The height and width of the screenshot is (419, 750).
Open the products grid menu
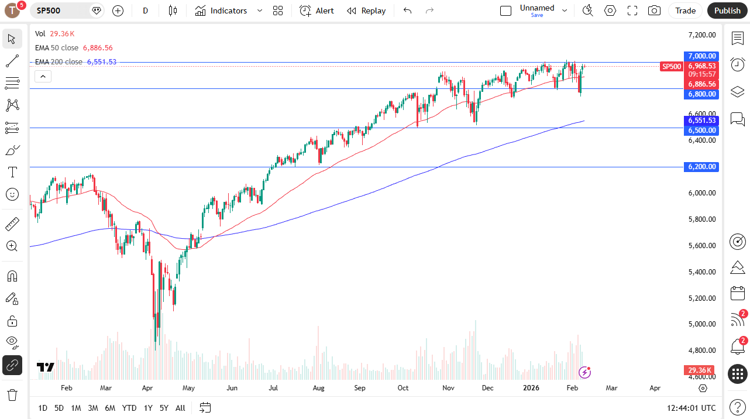pos(738,374)
